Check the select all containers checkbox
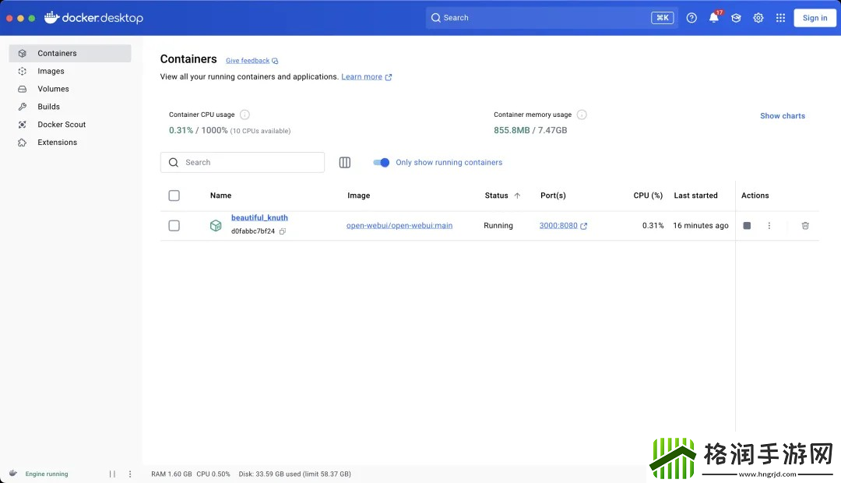The image size is (841, 483). click(174, 196)
